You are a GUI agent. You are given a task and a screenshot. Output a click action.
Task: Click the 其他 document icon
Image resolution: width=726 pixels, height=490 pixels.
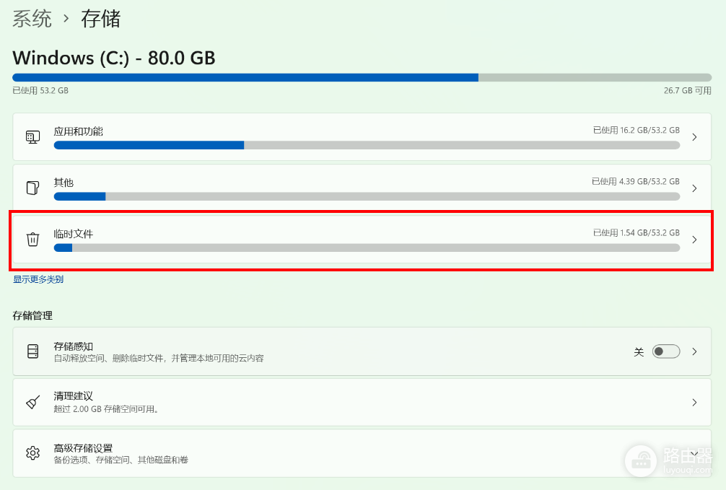click(x=33, y=188)
